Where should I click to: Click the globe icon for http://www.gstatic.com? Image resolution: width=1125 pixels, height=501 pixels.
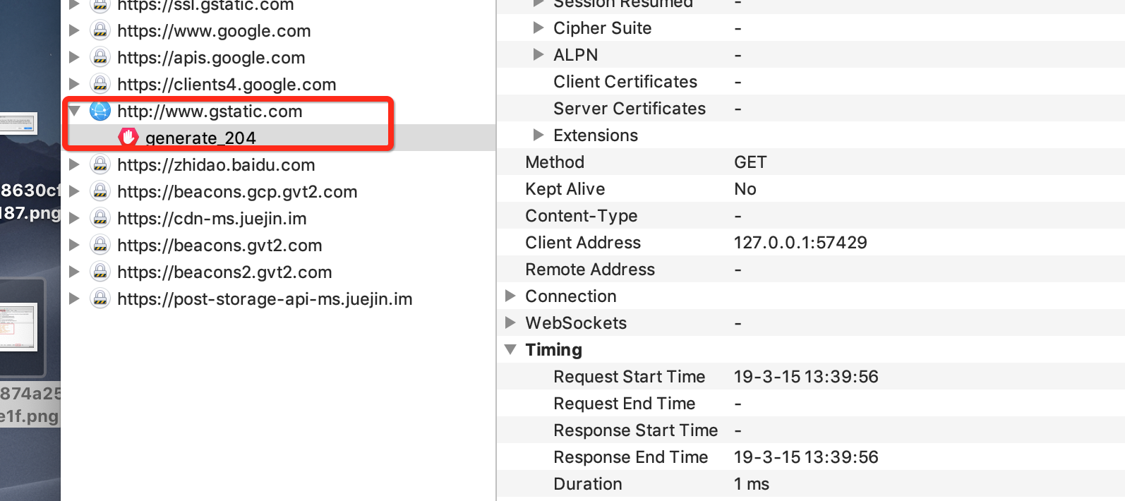pos(100,111)
